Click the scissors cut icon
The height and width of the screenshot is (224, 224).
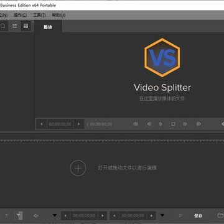click(x=7, y=216)
